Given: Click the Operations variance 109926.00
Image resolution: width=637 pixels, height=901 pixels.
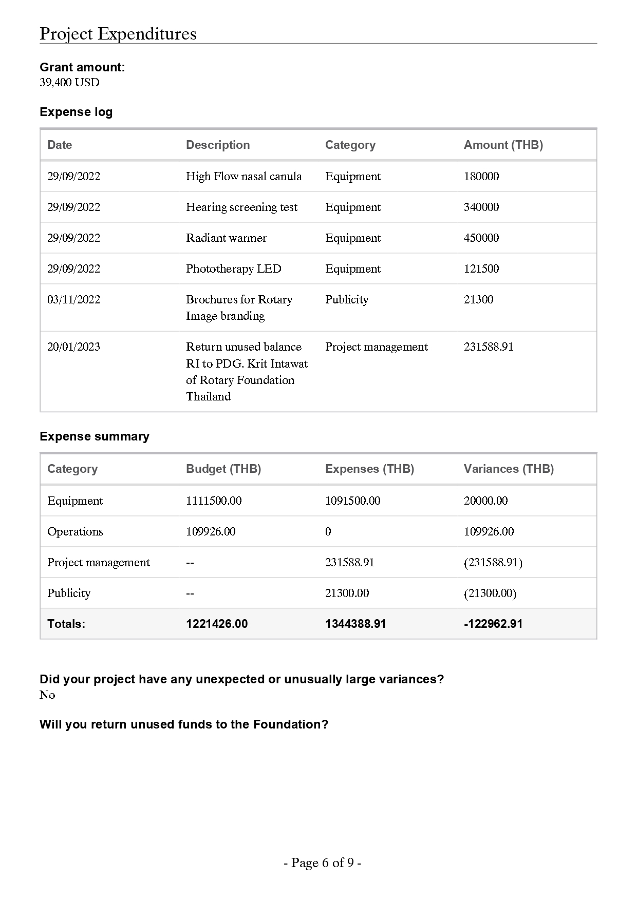Looking at the screenshot, I should [x=489, y=531].
